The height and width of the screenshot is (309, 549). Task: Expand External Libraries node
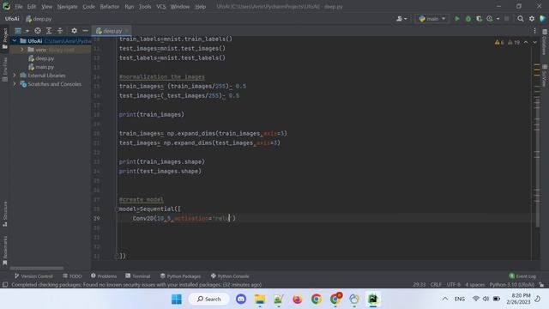point(15,76)
